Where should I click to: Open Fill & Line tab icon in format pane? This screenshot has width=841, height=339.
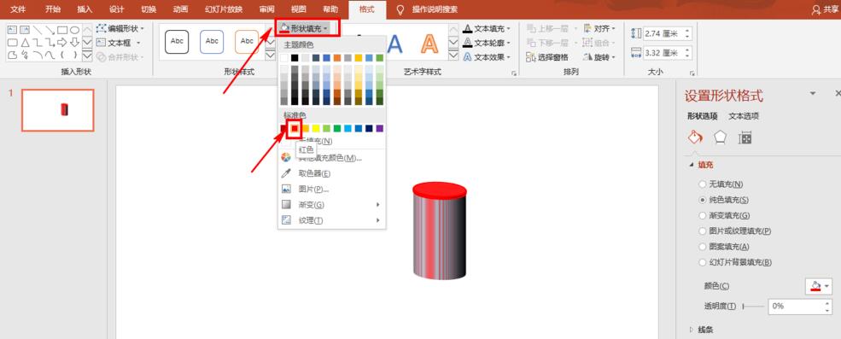695,137
